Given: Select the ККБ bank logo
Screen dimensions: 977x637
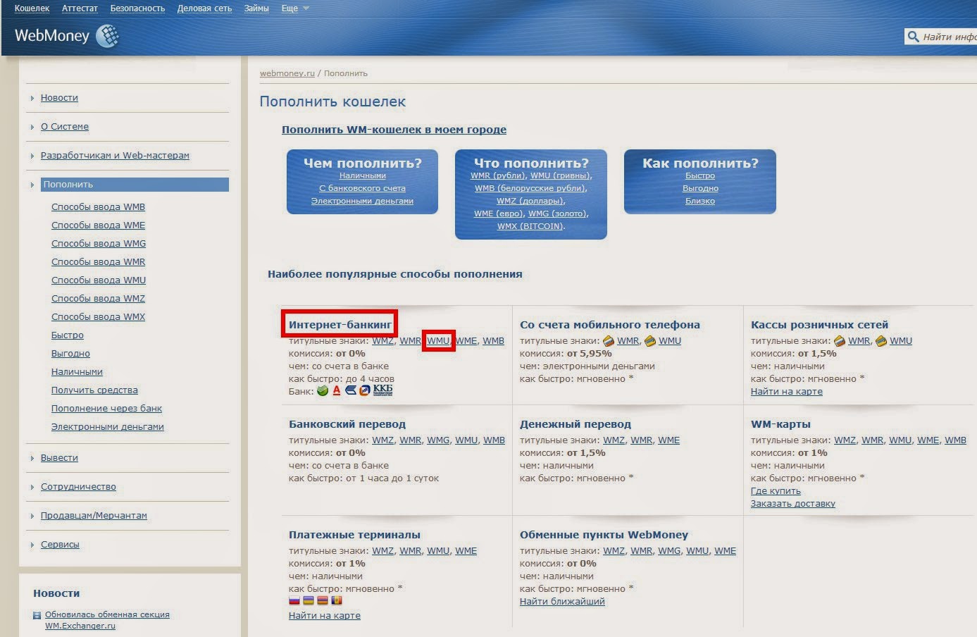Looking at the screenshot, I should pyautogui.click(x=382, y=390).
